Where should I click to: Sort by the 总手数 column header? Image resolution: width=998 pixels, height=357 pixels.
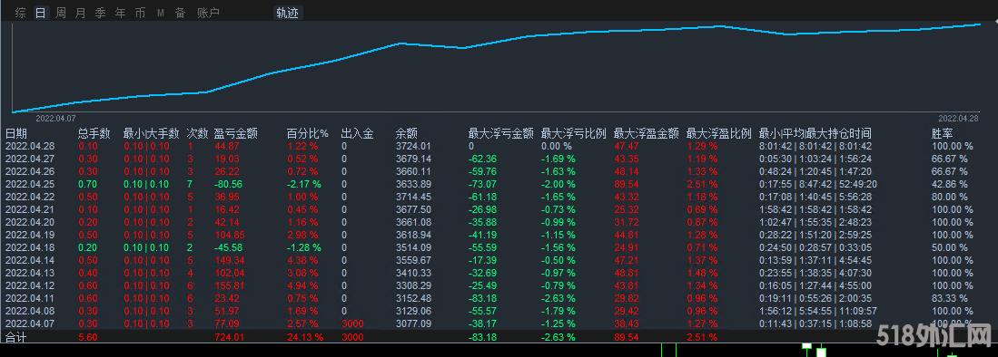(94, 133)
